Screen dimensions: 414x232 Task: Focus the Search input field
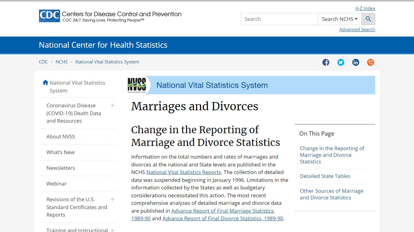pos(279,19)
